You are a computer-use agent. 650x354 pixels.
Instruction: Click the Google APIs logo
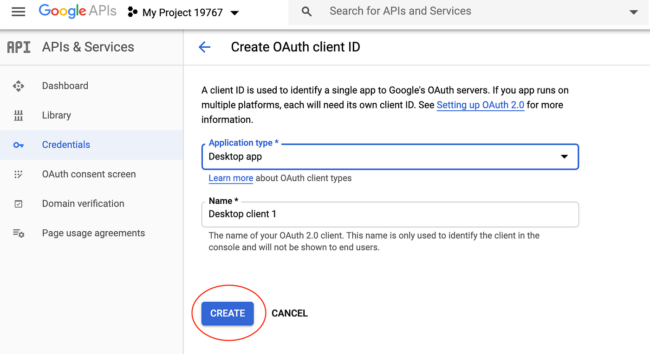pyautogui.click(x=78, y=12)
